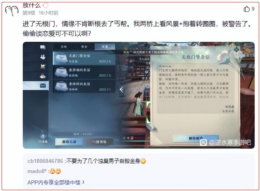260x191 pixels.
Task: Open the friends sidebar icon
Action: pyautogui.click(x=43, y=57)
